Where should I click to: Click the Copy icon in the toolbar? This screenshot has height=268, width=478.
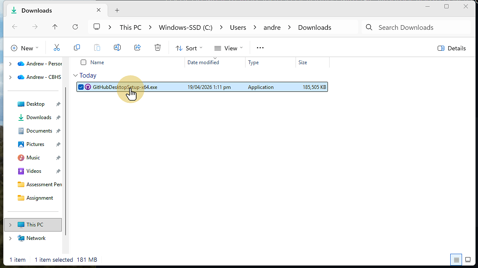pos(77,47)
